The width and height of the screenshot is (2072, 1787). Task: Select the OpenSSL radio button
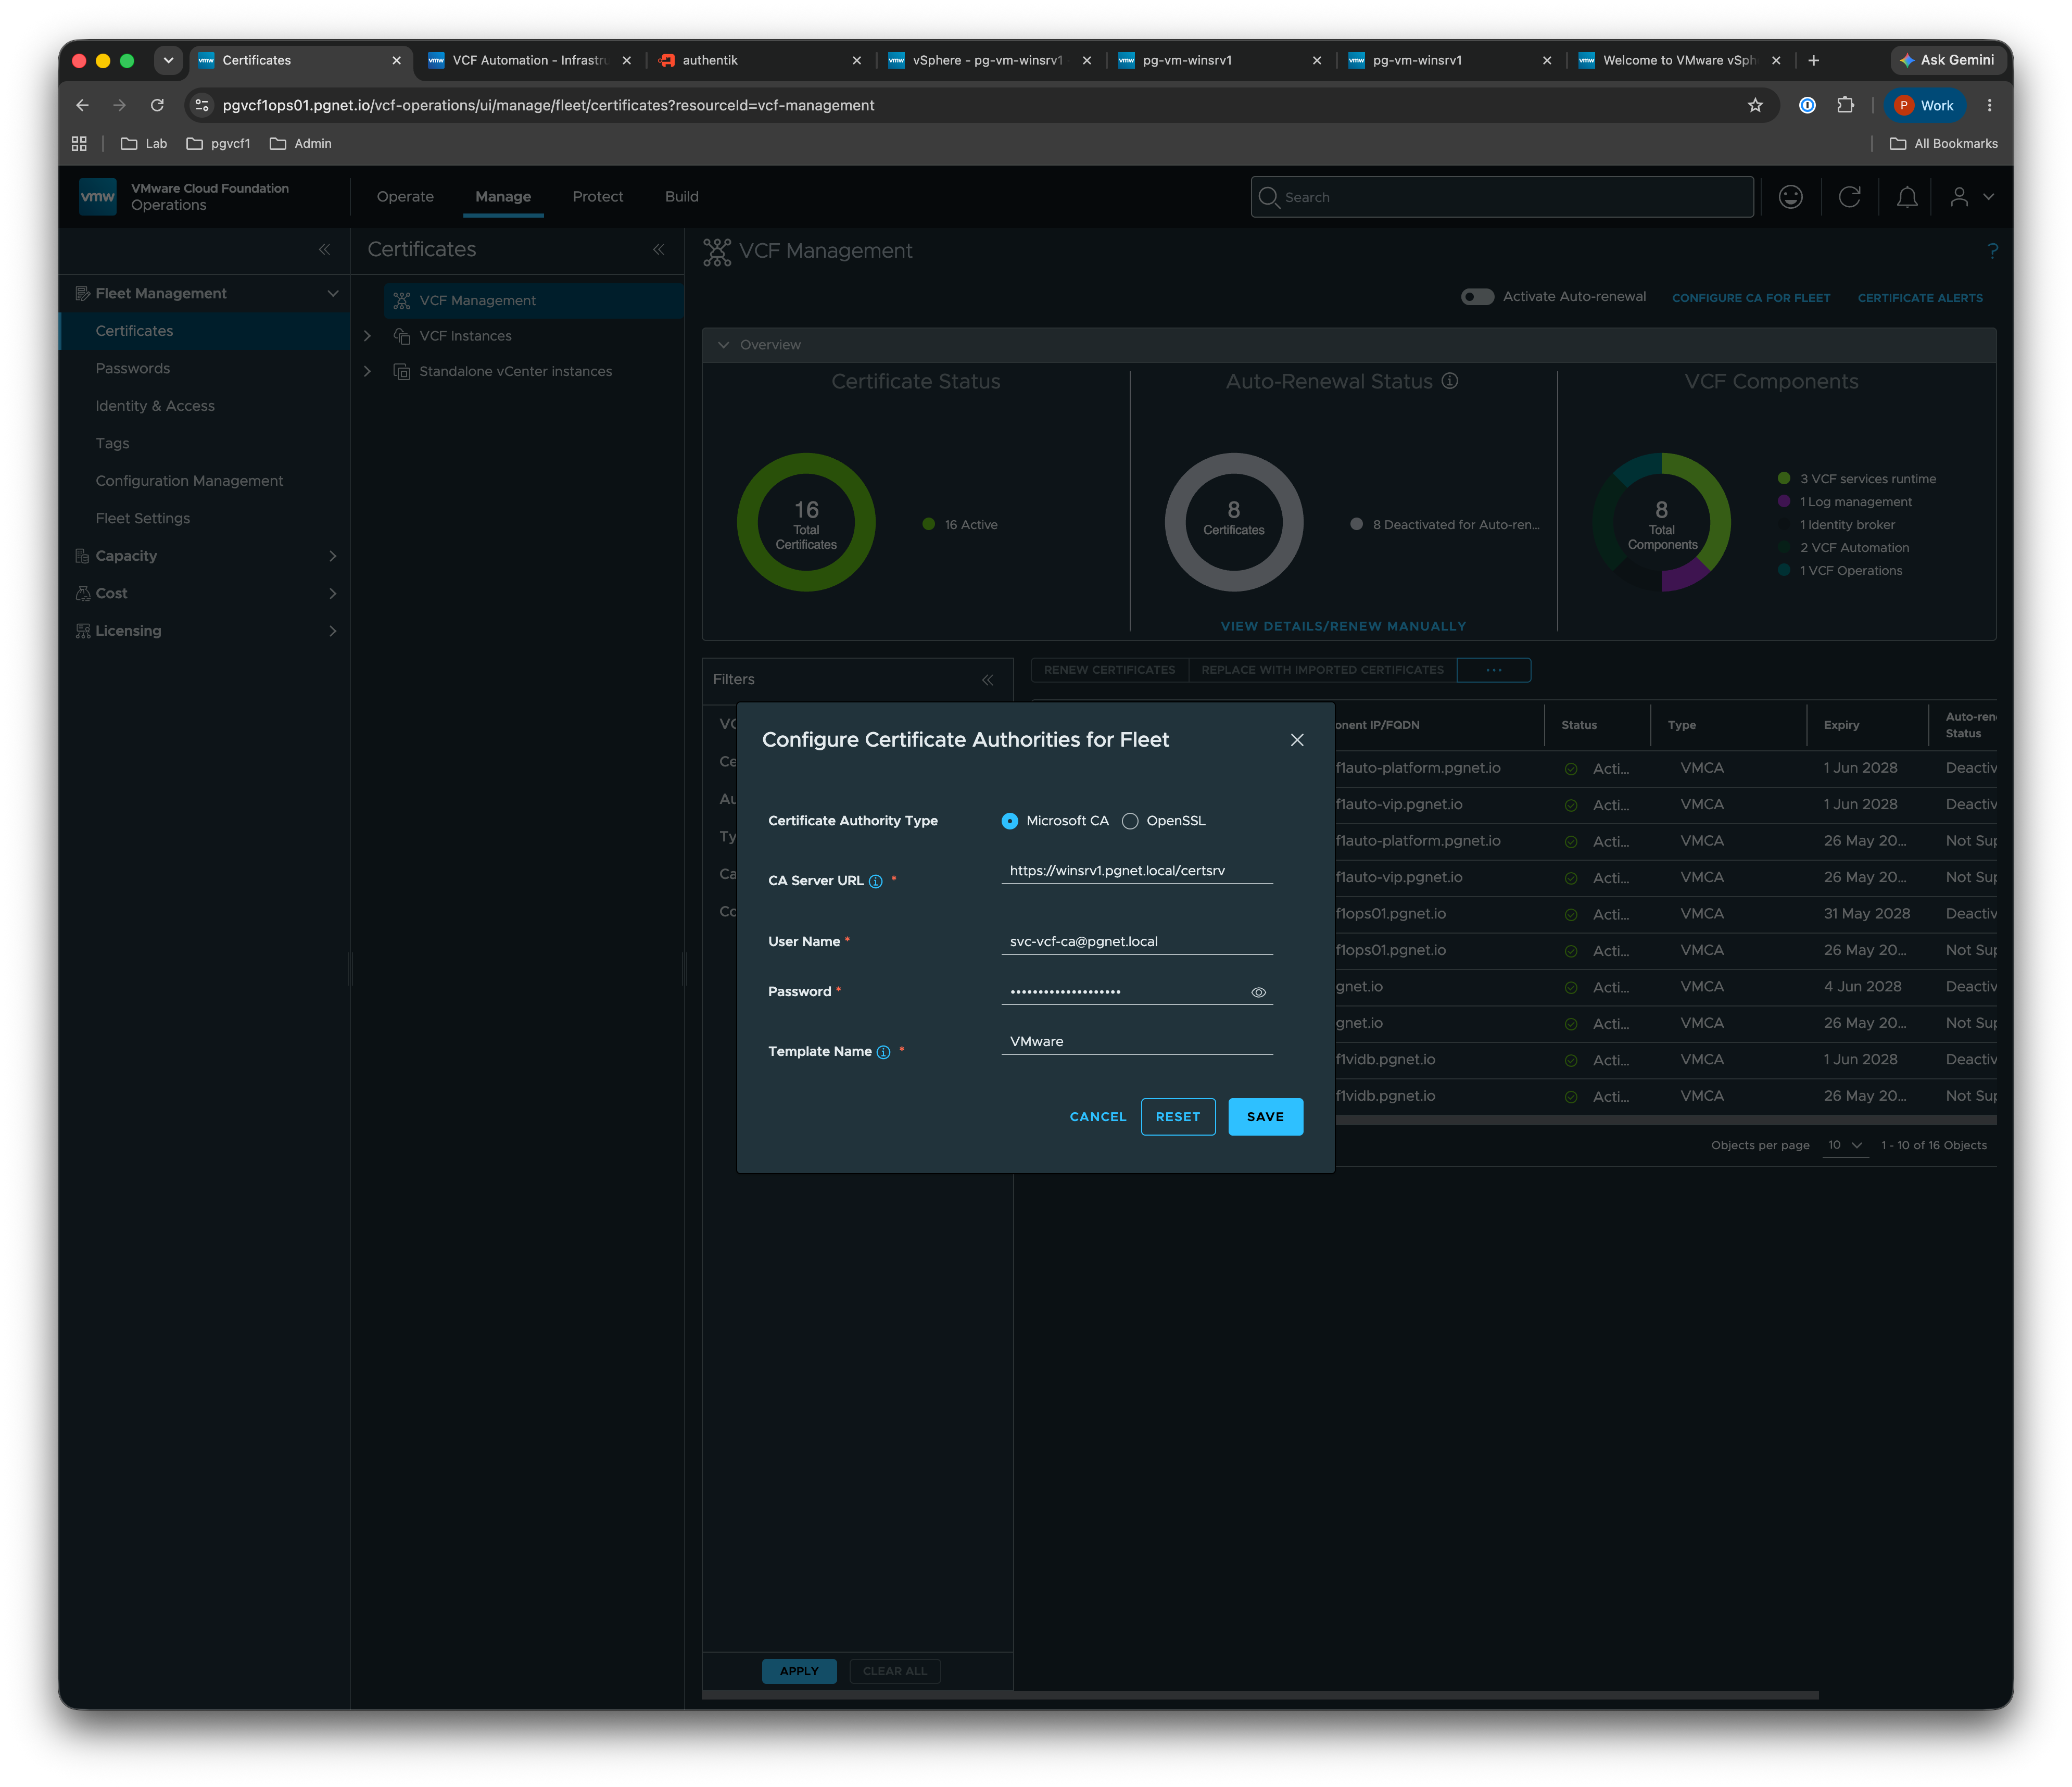(1130, 821)
